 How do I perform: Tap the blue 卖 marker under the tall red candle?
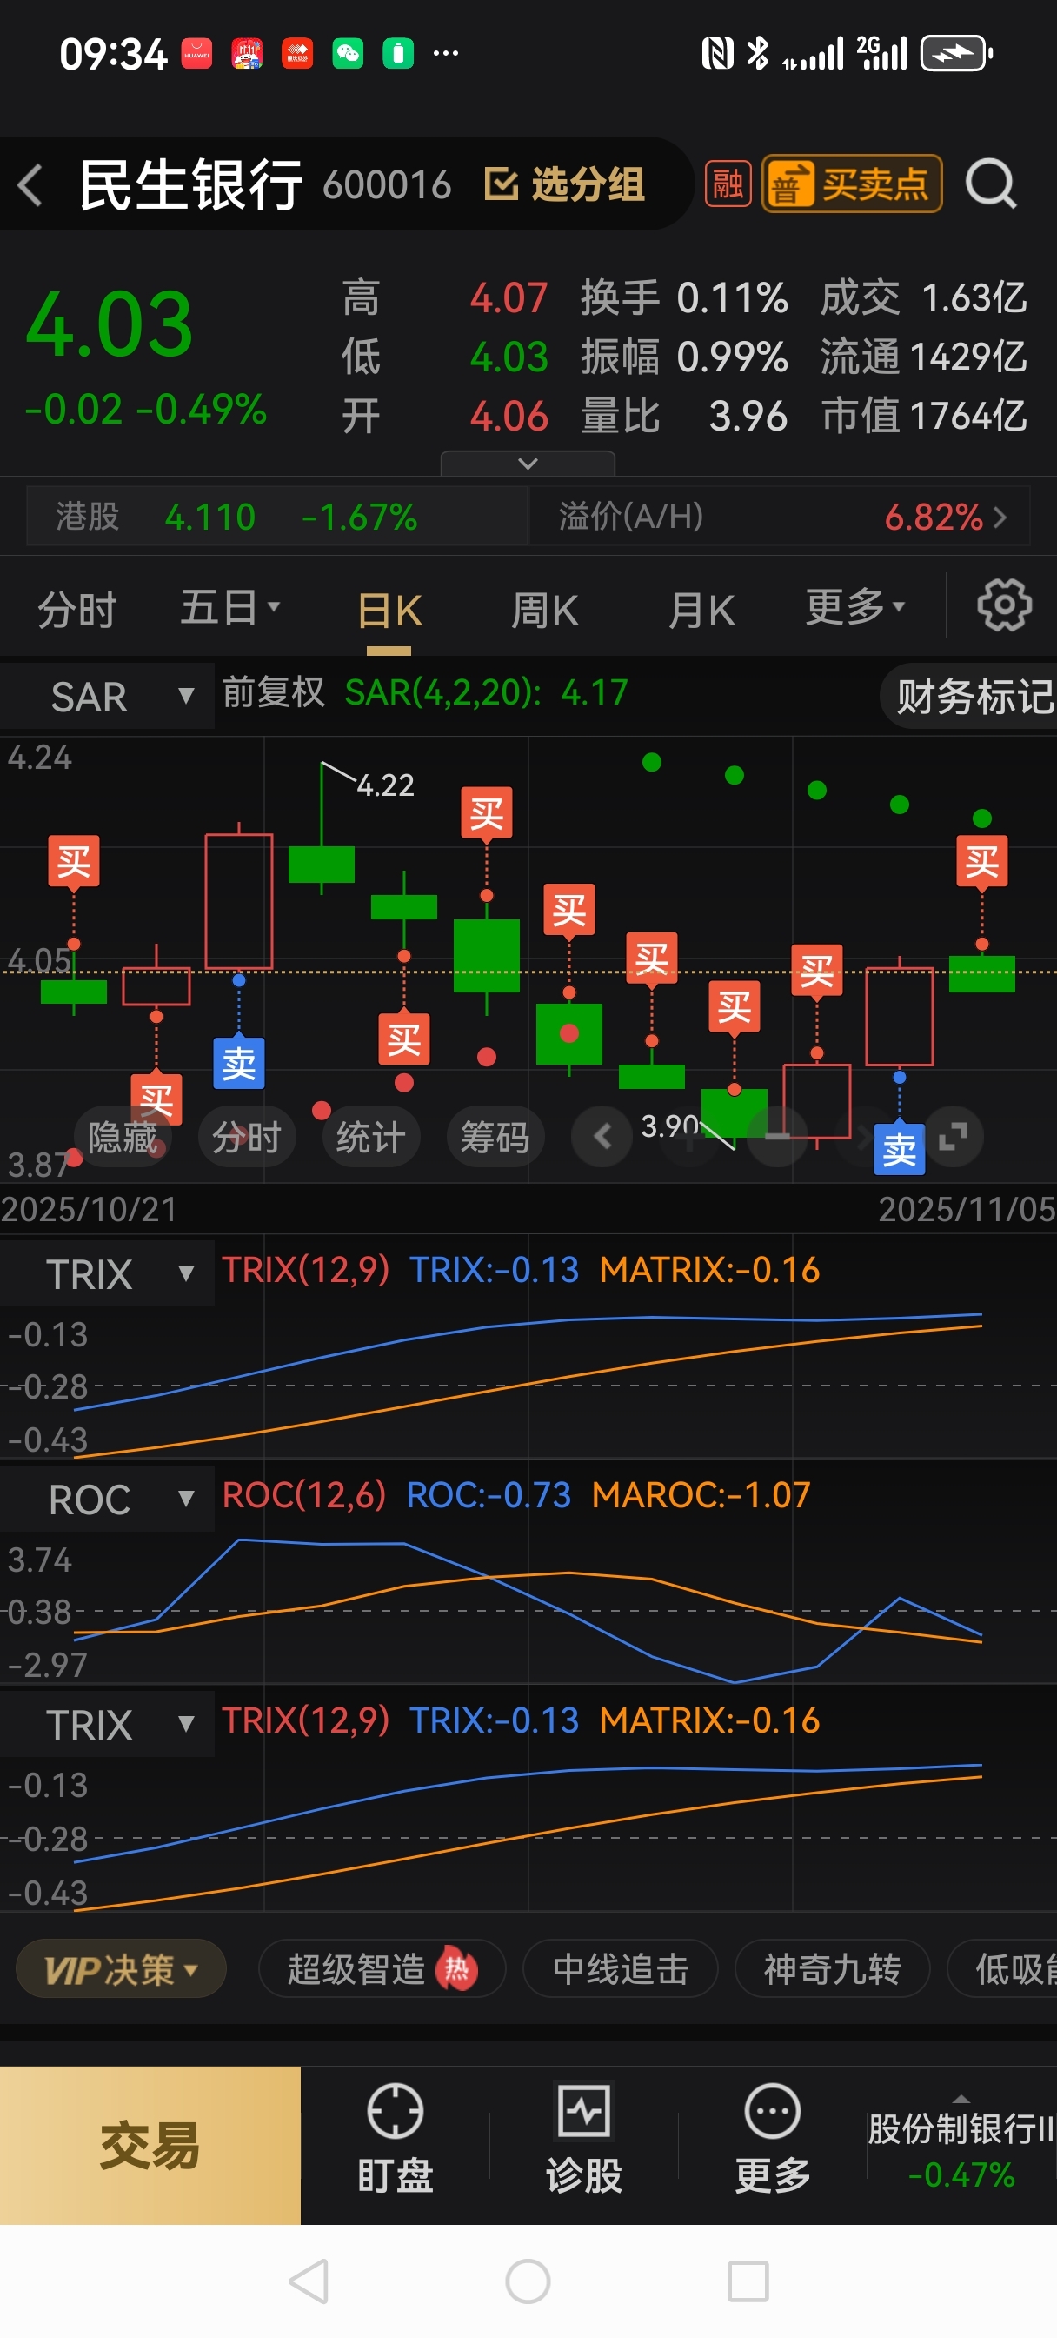pos(239,1064)
